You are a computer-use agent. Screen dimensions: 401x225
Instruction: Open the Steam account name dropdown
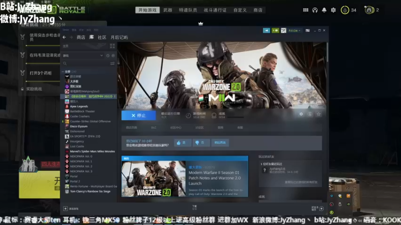point(294,30)
